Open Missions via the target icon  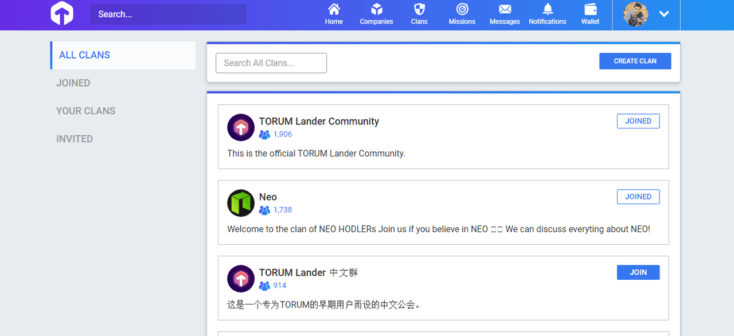462,9
